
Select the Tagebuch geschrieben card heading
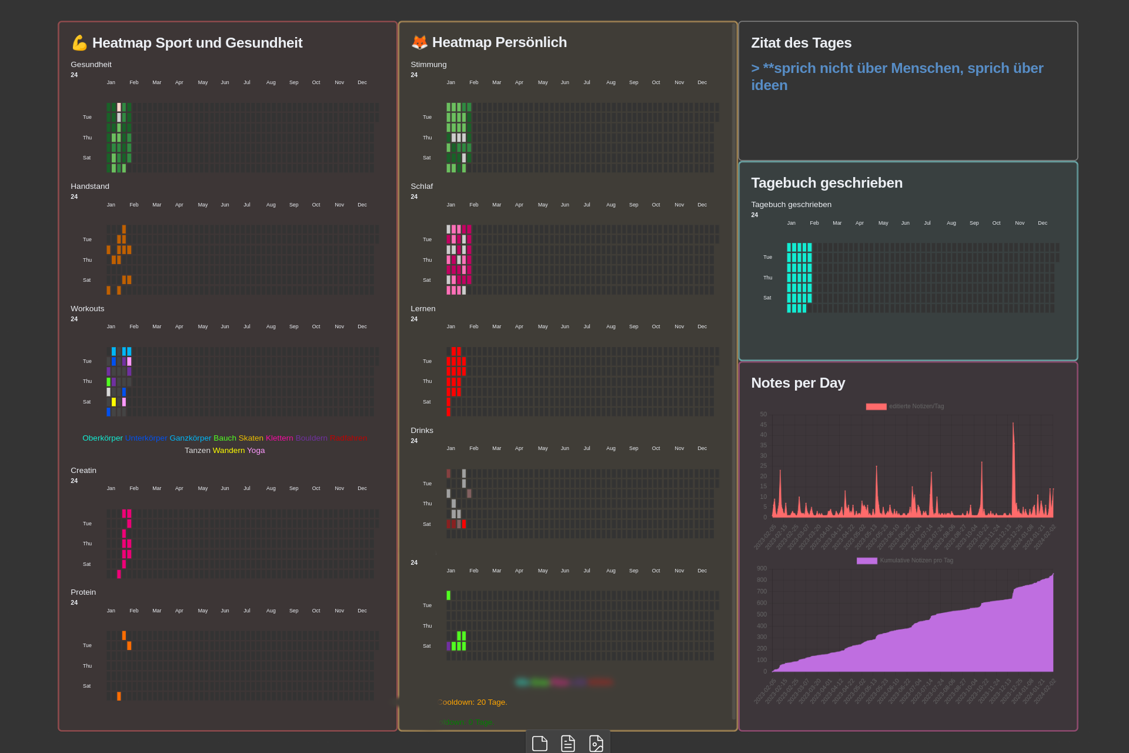[x=826, y=183]
